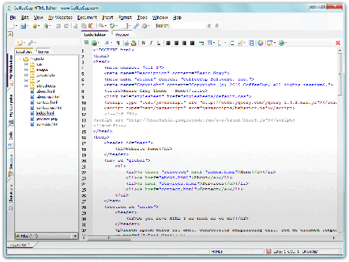Click the scissors Cut icon
The image size is (349, 262).
click(76, 26)
